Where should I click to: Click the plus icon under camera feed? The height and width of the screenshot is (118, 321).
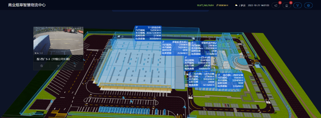click(58, 66)
